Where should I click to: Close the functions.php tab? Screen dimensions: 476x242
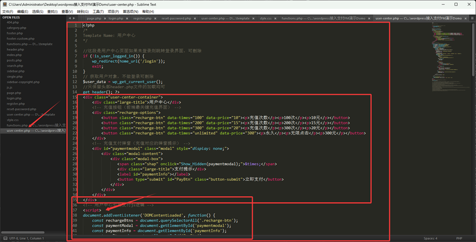369,19
